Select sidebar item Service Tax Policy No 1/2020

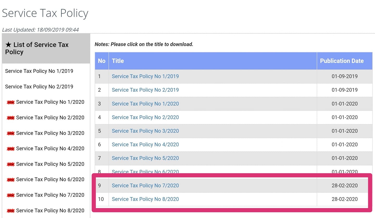coord(50,102)
